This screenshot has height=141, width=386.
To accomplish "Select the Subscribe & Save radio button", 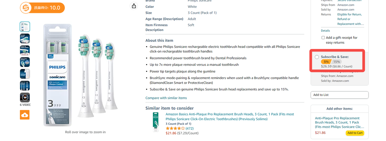I will pyautogui.click(x=317, y=57).
